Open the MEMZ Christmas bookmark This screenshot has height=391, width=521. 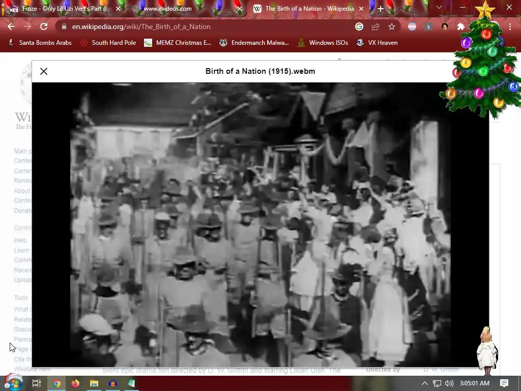click(178, 43)
